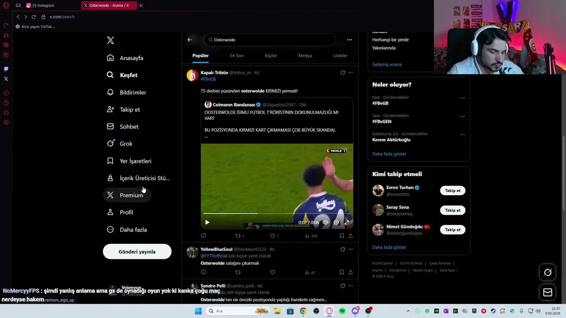
Task: Open Bildirimler in left navigation
Action: (x=126, y=92)
